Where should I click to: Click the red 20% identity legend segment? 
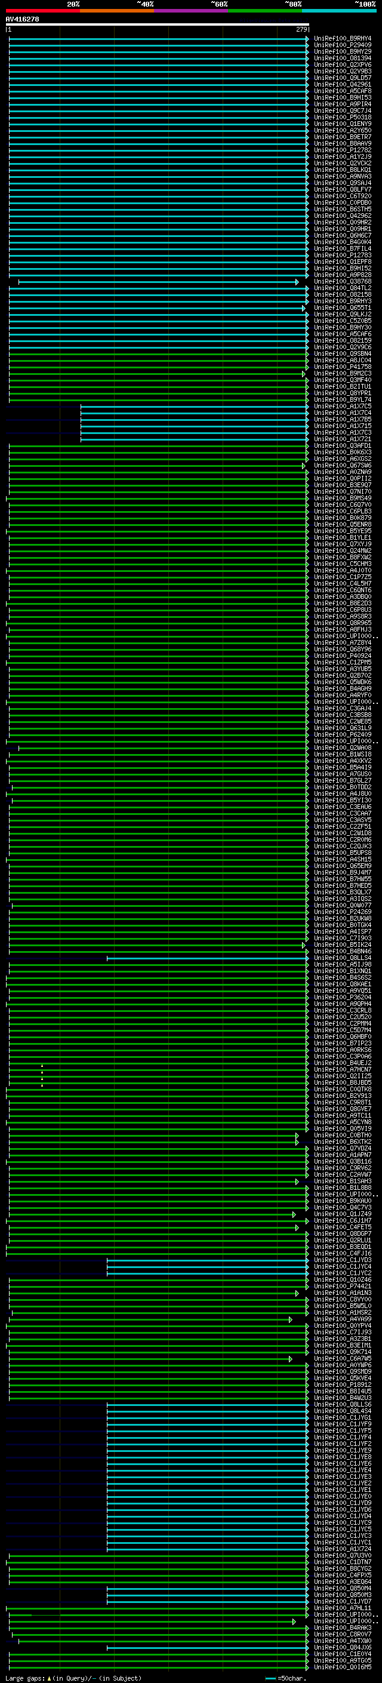click(42, 11)
